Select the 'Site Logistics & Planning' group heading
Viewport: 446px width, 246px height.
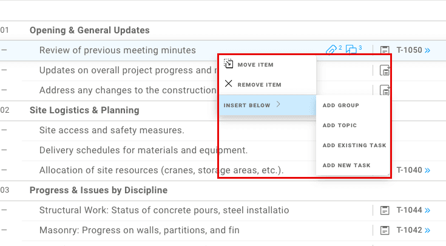coord(84,110)
